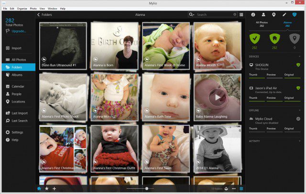Toggle Thumb sync for SHOGUN

pos(257,75)
